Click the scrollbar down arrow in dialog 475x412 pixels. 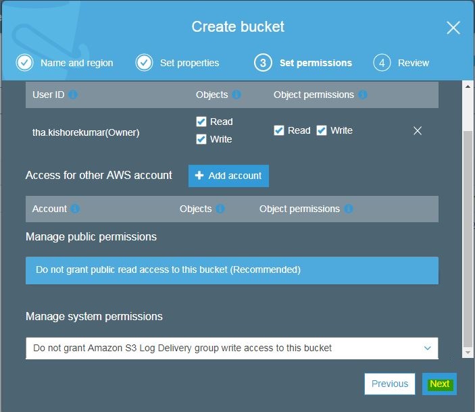coord(468,353)
